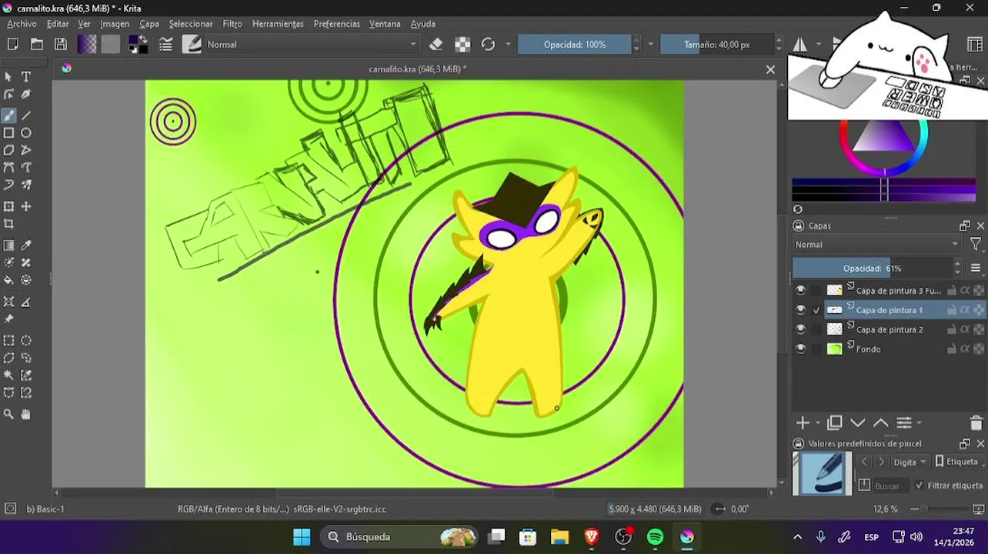This screenshot has height=554, width=988.
Task: Reload the original brush preset
Action: click(x=488, y=45)
